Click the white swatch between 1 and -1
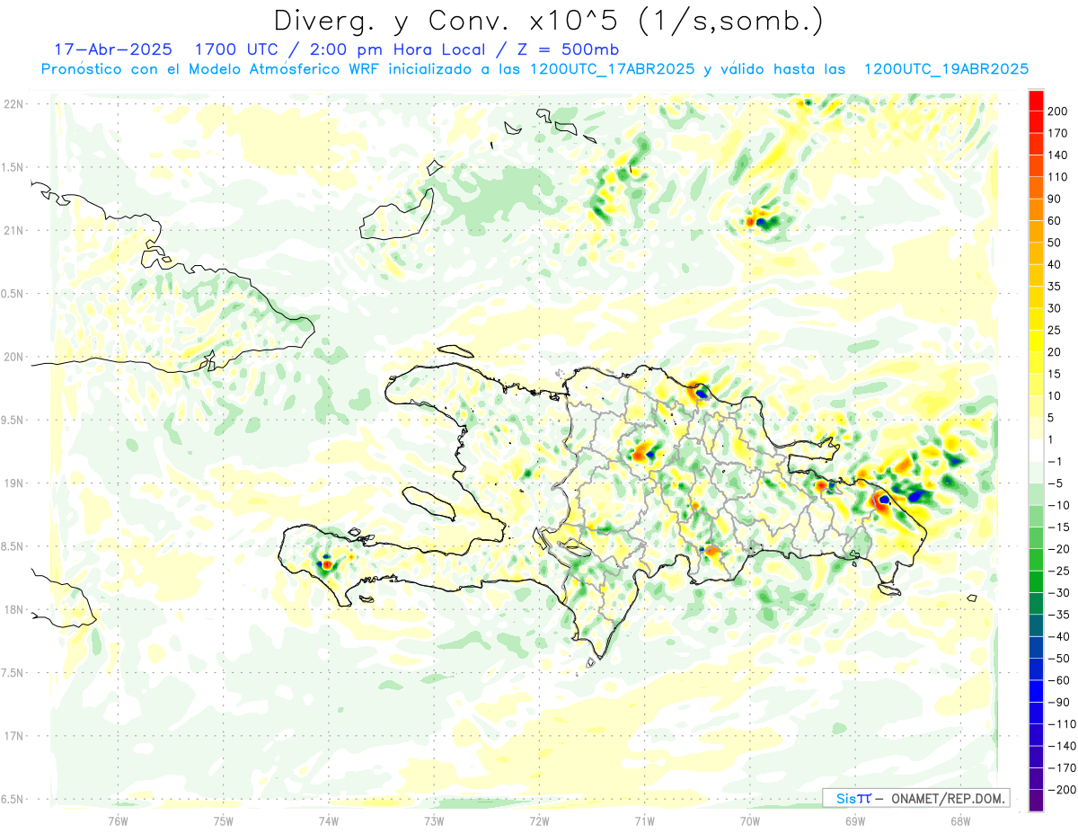Screen dimensions: 1078x833 tap(1036, 451)
